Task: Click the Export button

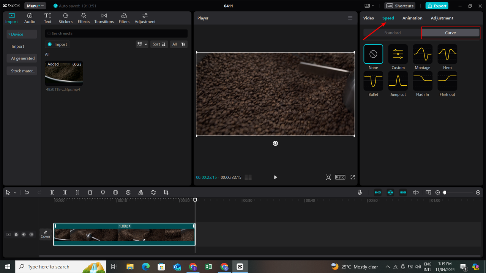Action: tap(437, 6)
